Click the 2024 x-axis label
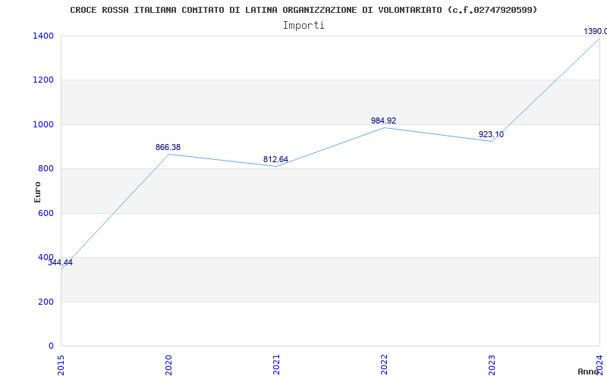Screen dimensions: 607x379 (x=599, y=365)
